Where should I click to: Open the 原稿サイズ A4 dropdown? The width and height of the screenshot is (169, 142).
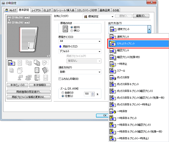coord(80,41)
